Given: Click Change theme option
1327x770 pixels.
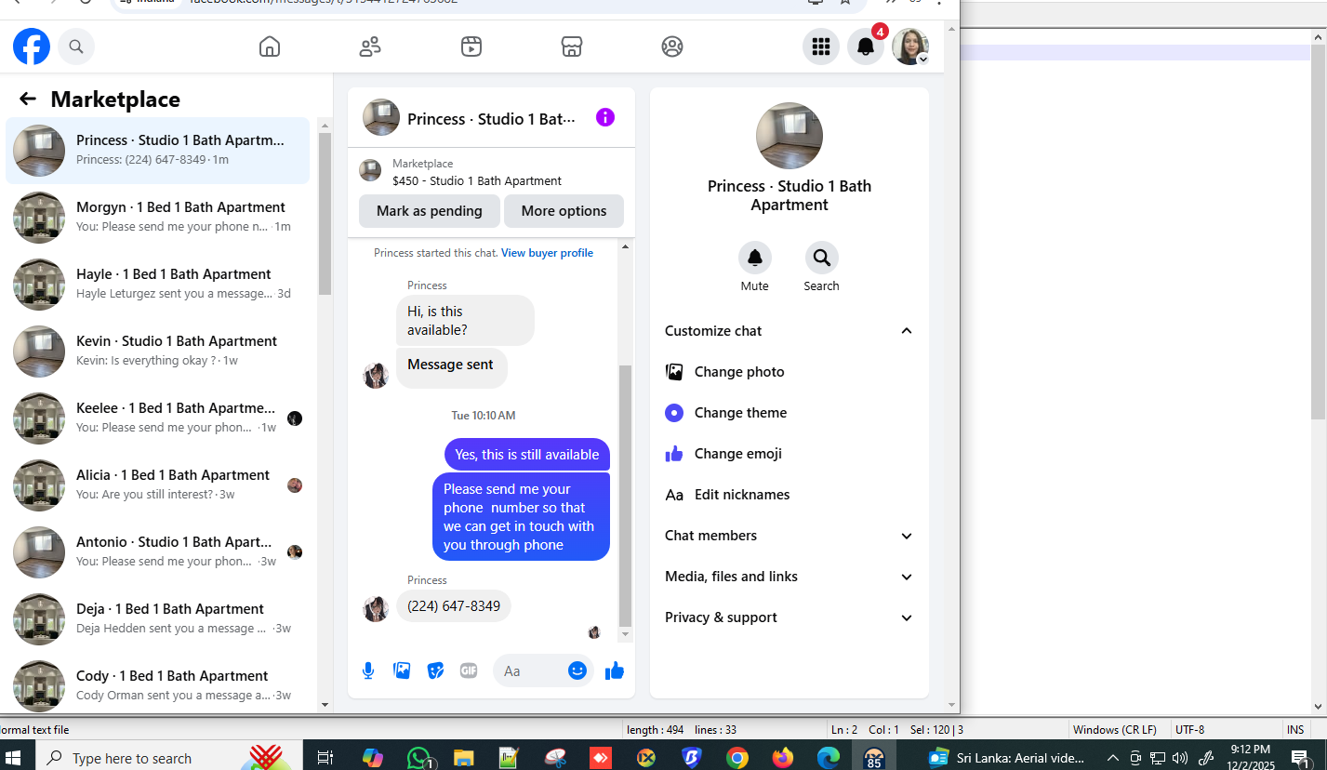Looking at the screenshot, I should tap(790, 413).
